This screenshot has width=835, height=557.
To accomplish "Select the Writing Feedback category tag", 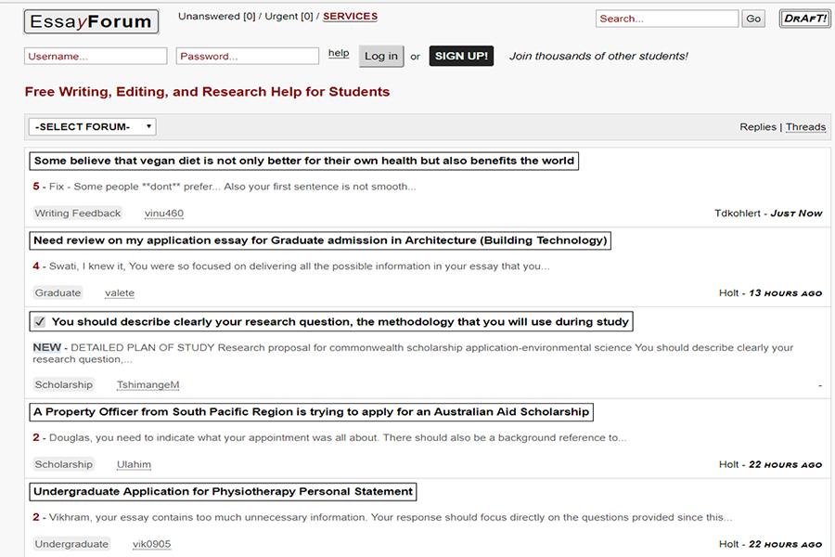I will click(78, 214).
